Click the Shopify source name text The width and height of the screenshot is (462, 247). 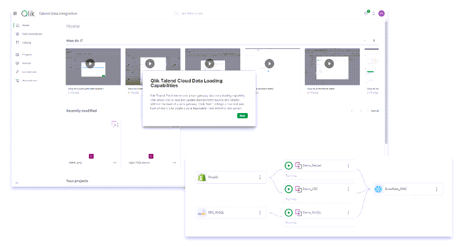[x=213, y=177]
